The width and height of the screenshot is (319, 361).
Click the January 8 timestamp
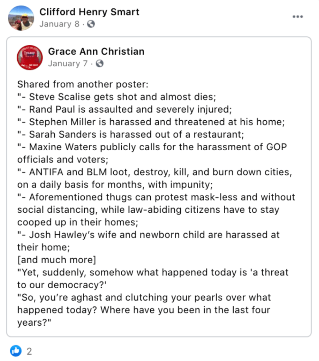(59, 24)
